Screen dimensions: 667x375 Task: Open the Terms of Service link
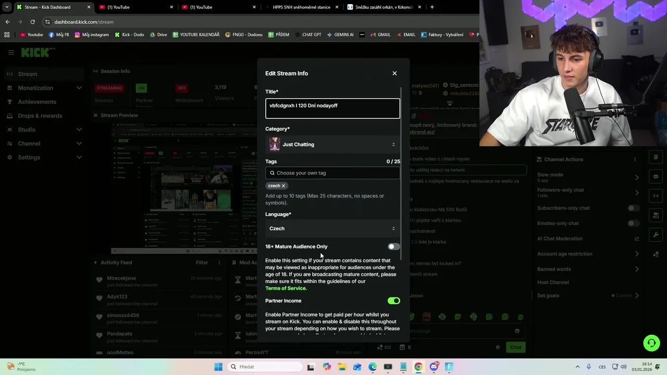tap(286, 289)
